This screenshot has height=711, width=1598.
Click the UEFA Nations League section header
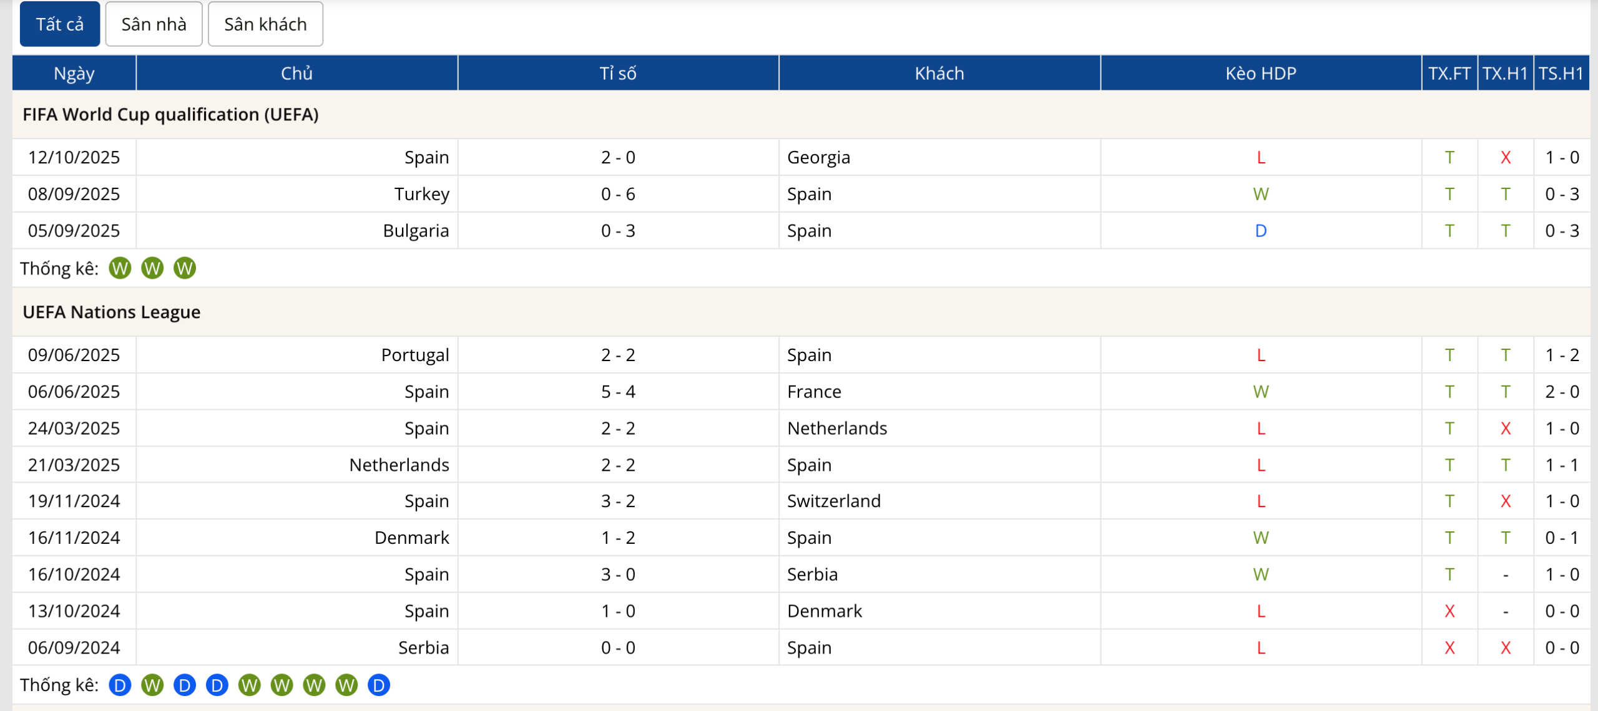111,312
